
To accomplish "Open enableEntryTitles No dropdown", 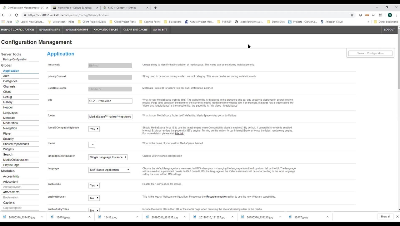I will (x=94, y=210).
